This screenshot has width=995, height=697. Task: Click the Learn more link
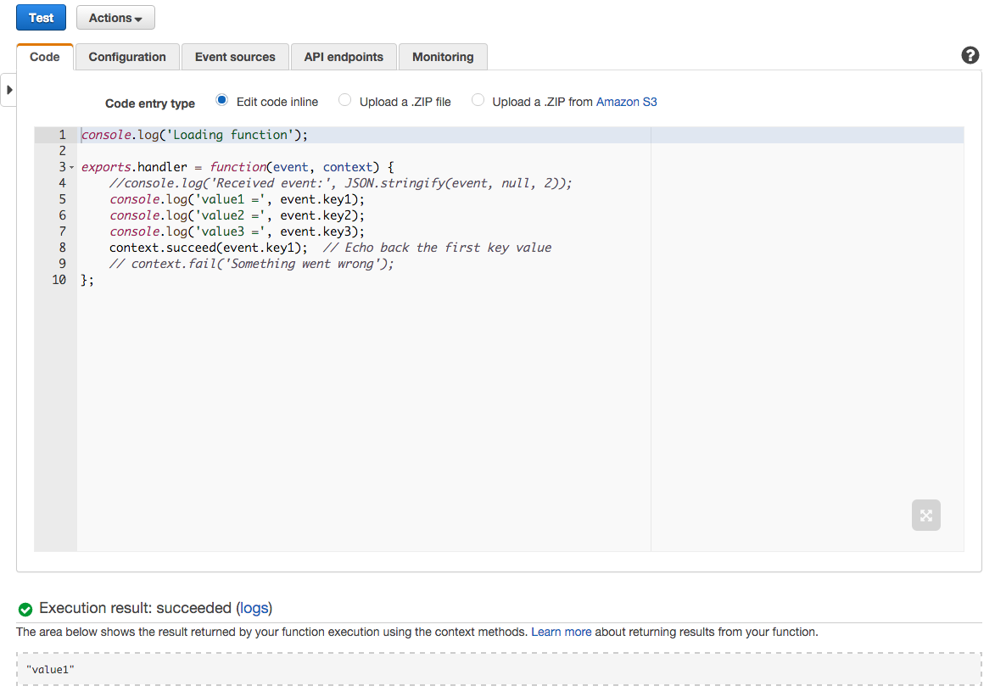click(561, 633)
